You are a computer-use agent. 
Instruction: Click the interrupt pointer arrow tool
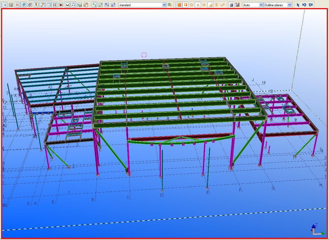click(298, 5)
